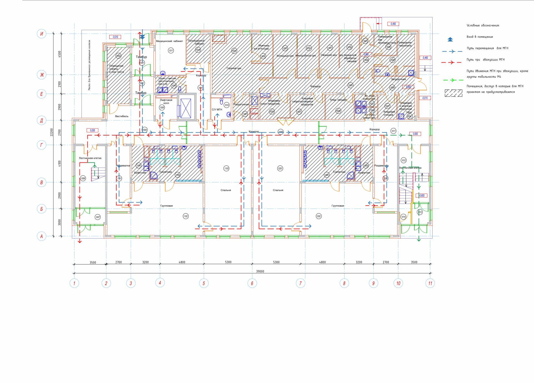The image size is (534, 383).
Task: Click room number tag 1017 in Медицинский кабинет
Action: coord(171,51)
